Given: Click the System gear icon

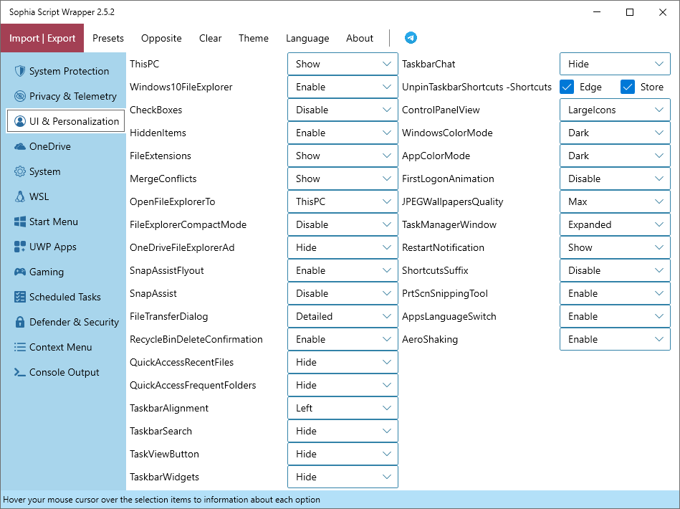Looking at the screenshot, I should tap(20, 171).
